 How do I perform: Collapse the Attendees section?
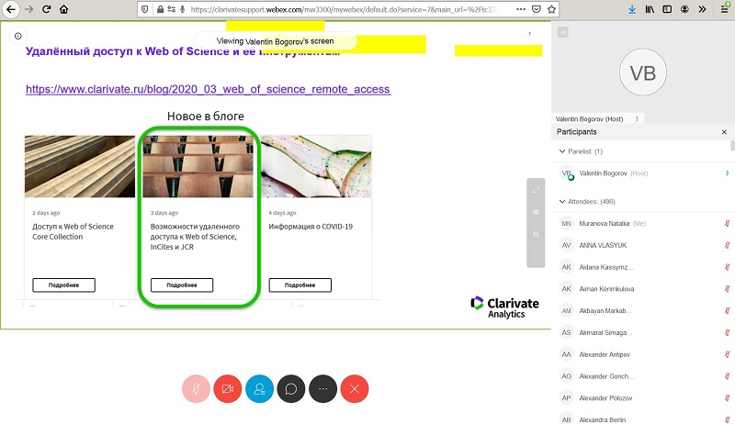562,201
